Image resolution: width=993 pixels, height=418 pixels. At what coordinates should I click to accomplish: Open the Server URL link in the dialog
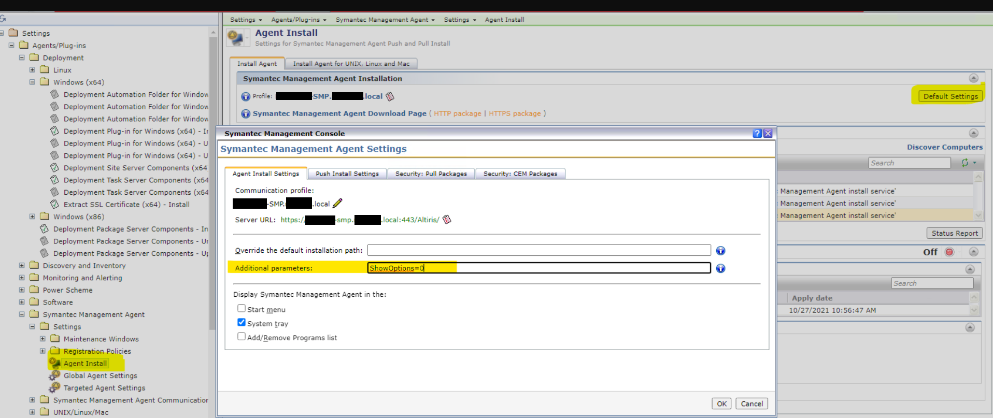click(360, 220)
